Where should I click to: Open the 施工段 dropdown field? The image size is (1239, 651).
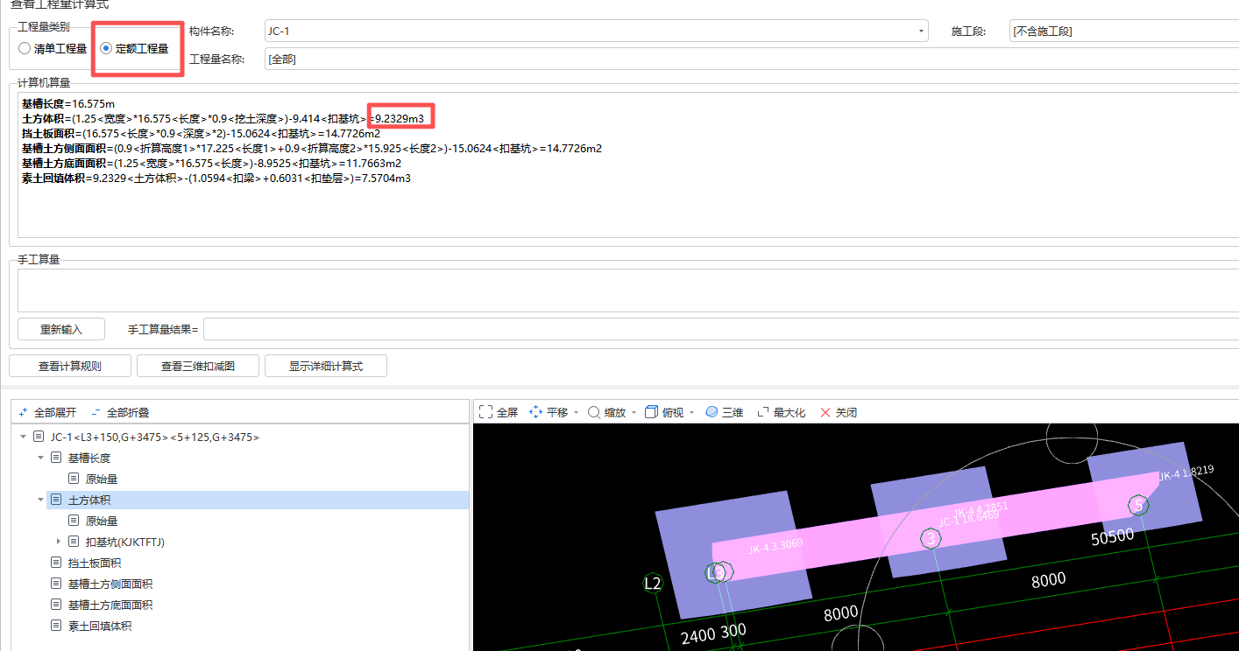(x=1124, y=31)
